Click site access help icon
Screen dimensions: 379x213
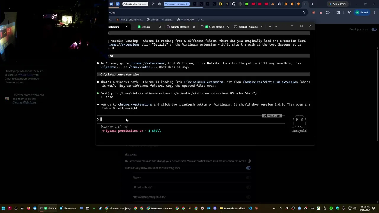coord(249,161)
